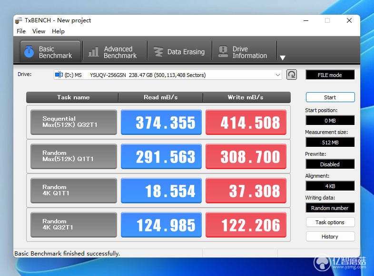The width and height of the screenshot is (374, 276).
Task: Switch to the Basic Benchmark tab
Action: 50,52
